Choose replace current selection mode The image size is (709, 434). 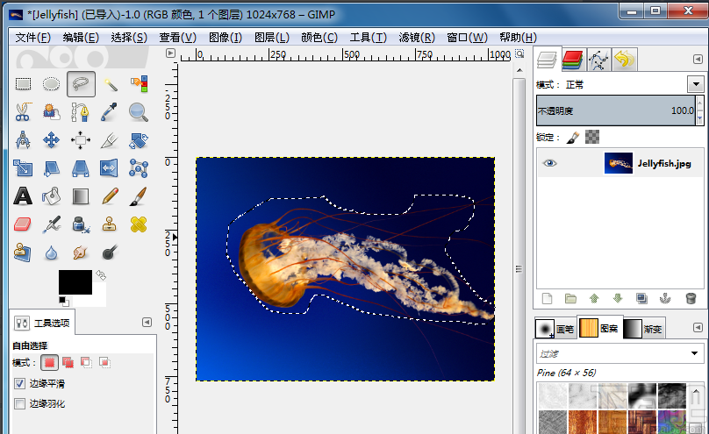pyautogui.click(x=49, y=362)
